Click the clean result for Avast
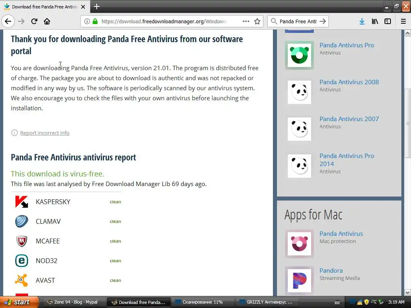411x308 pixels. tap(115, 280)
